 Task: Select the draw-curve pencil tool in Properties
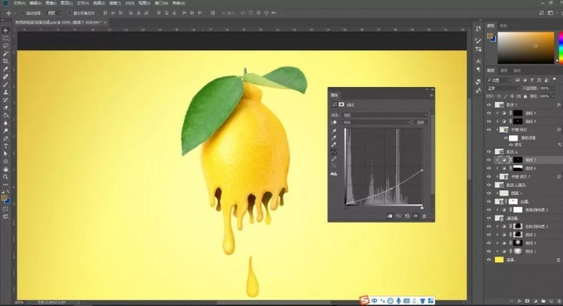tap(334, 159)
